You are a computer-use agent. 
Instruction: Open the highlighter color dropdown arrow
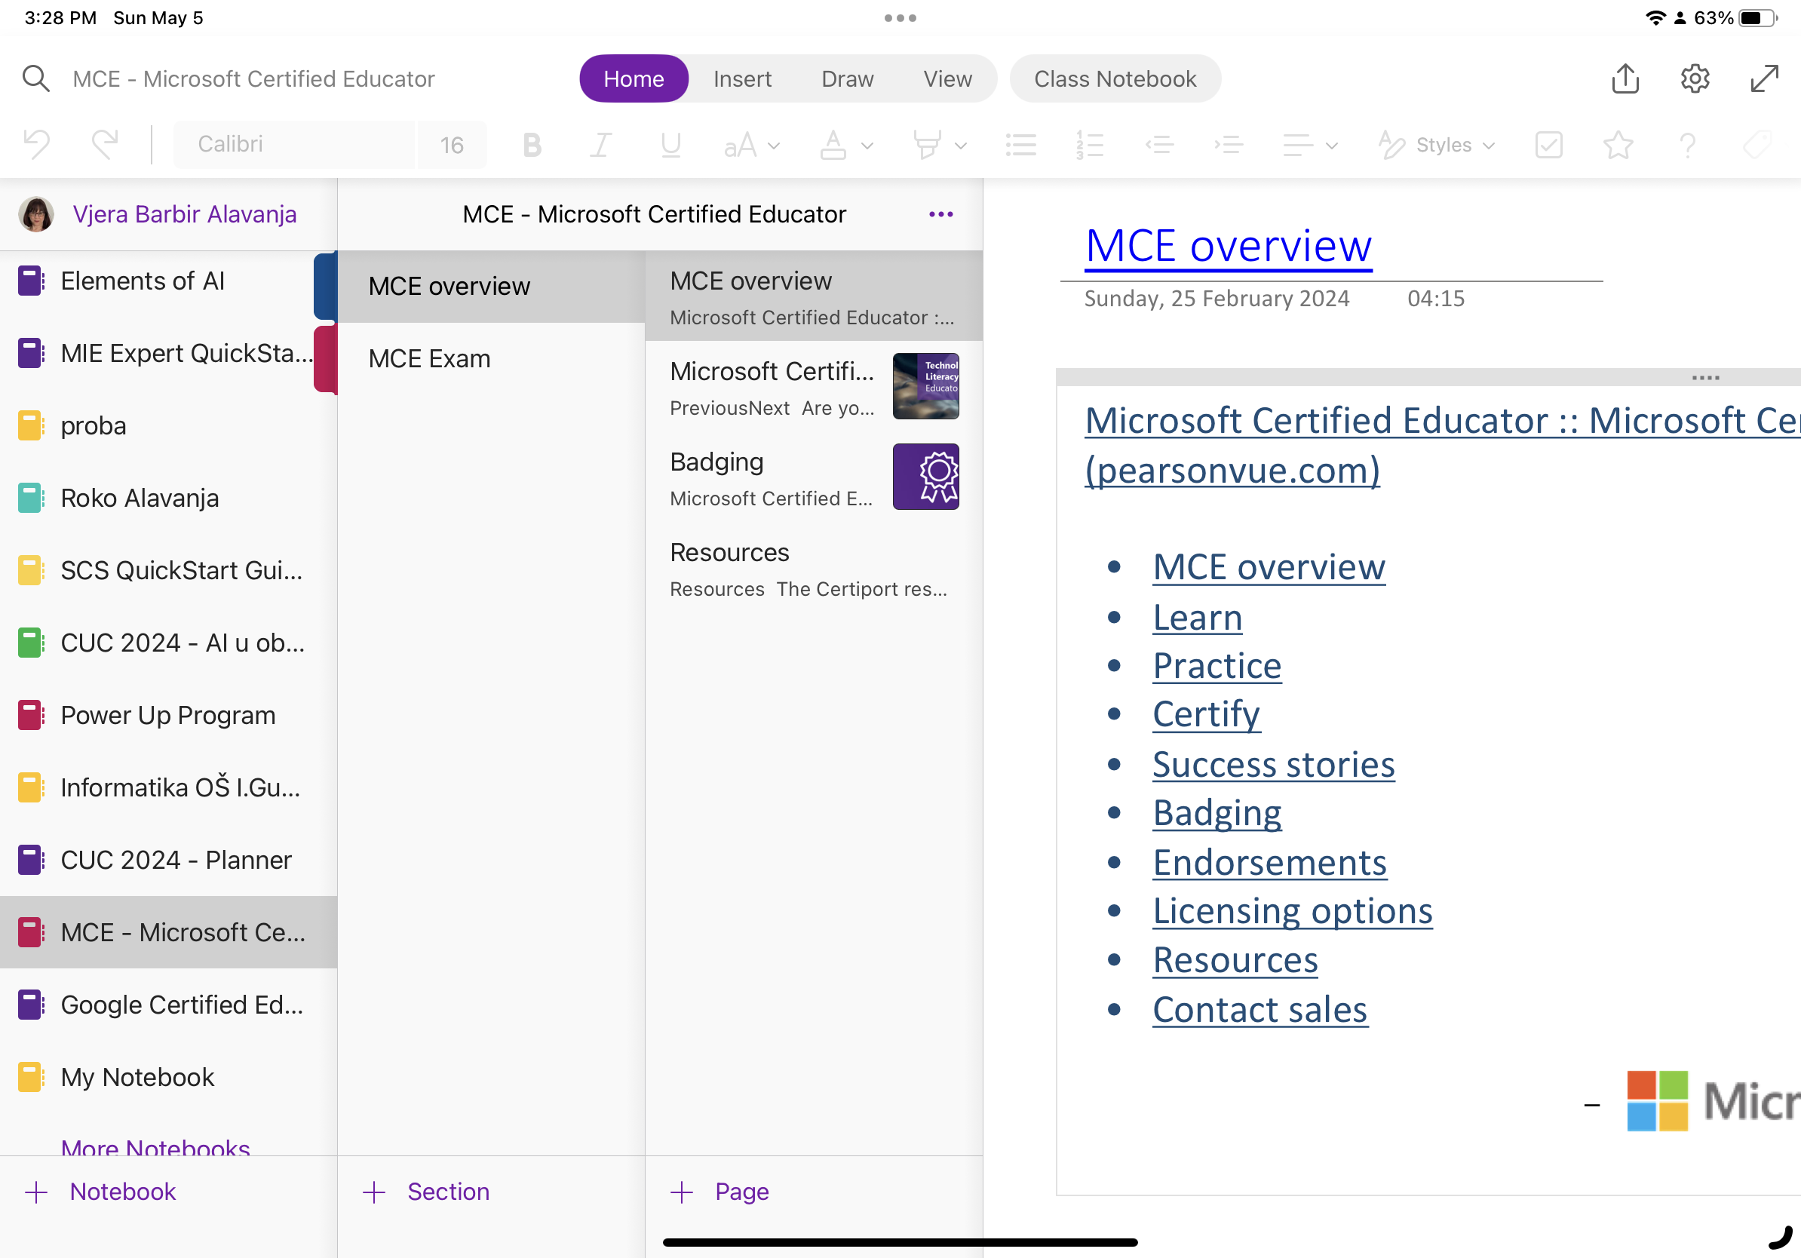960,146
